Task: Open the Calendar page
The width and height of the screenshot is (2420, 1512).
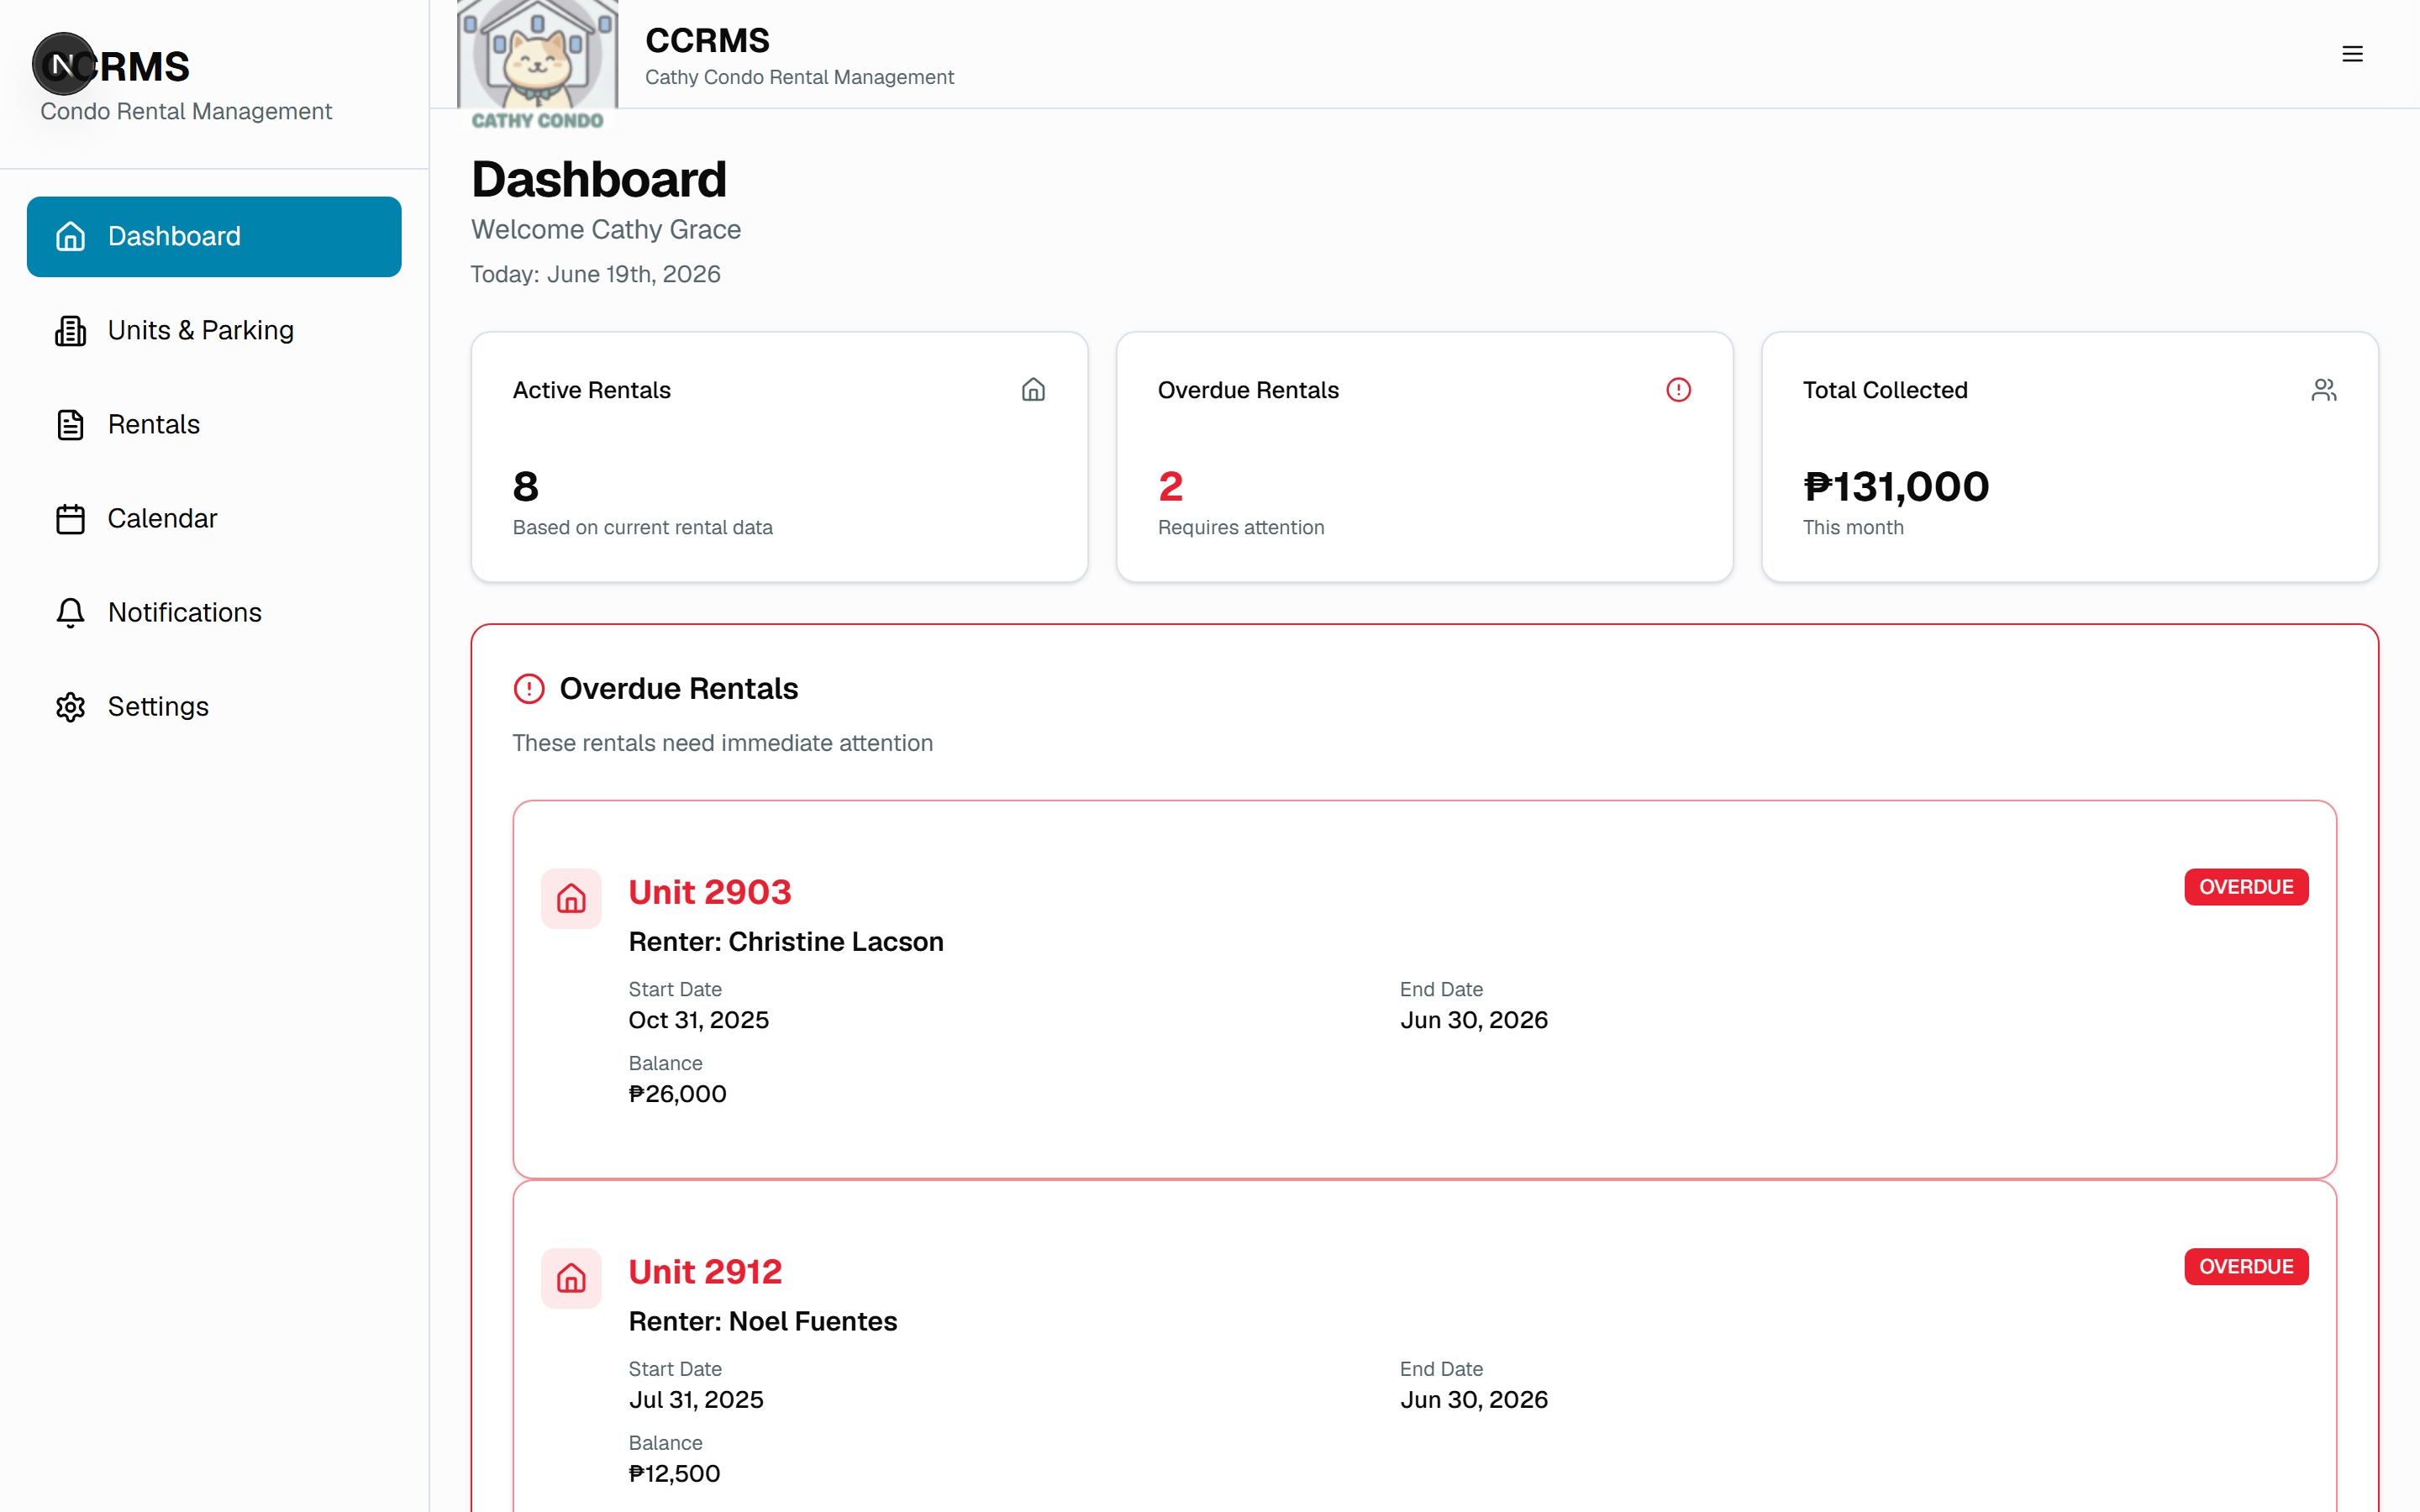Action: tap(214, 519)
